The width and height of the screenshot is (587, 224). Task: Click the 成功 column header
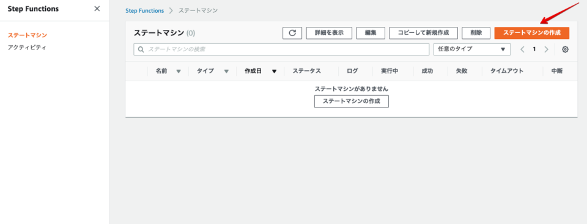tap(427, 71)
